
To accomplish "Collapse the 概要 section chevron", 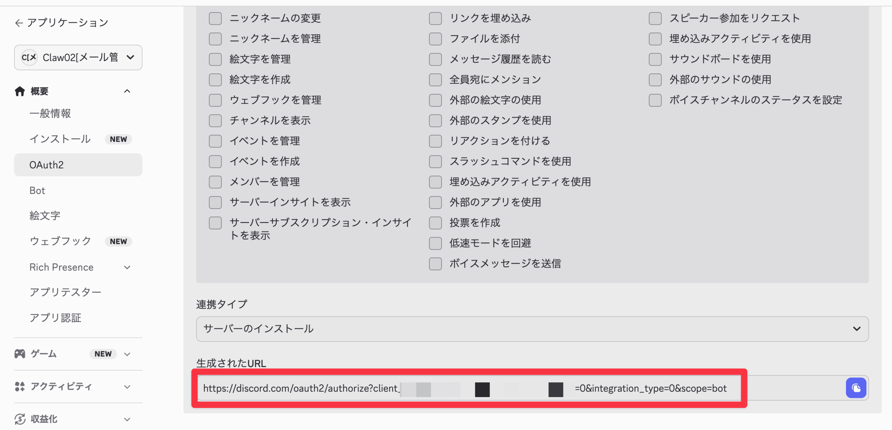I will tap(127, 91).
